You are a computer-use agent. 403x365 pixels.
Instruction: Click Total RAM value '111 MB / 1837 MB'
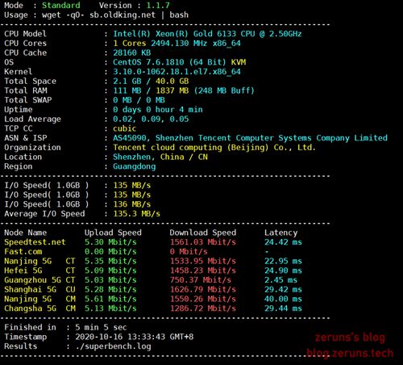(151, 90)
